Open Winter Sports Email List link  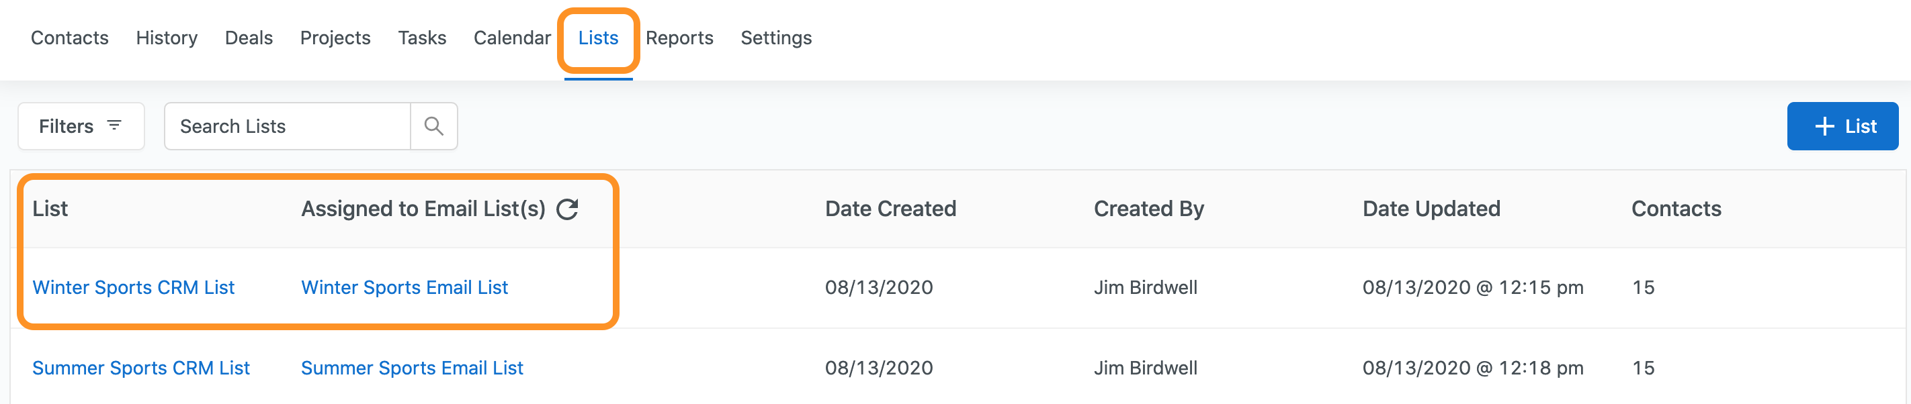(x=405, y=288)
